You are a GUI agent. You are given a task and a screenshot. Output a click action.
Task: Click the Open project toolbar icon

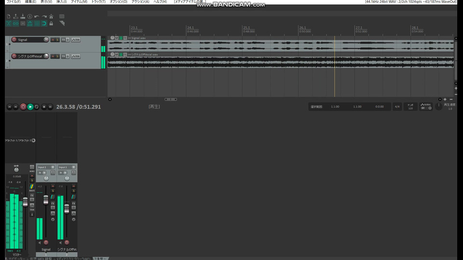click(15, 16)
